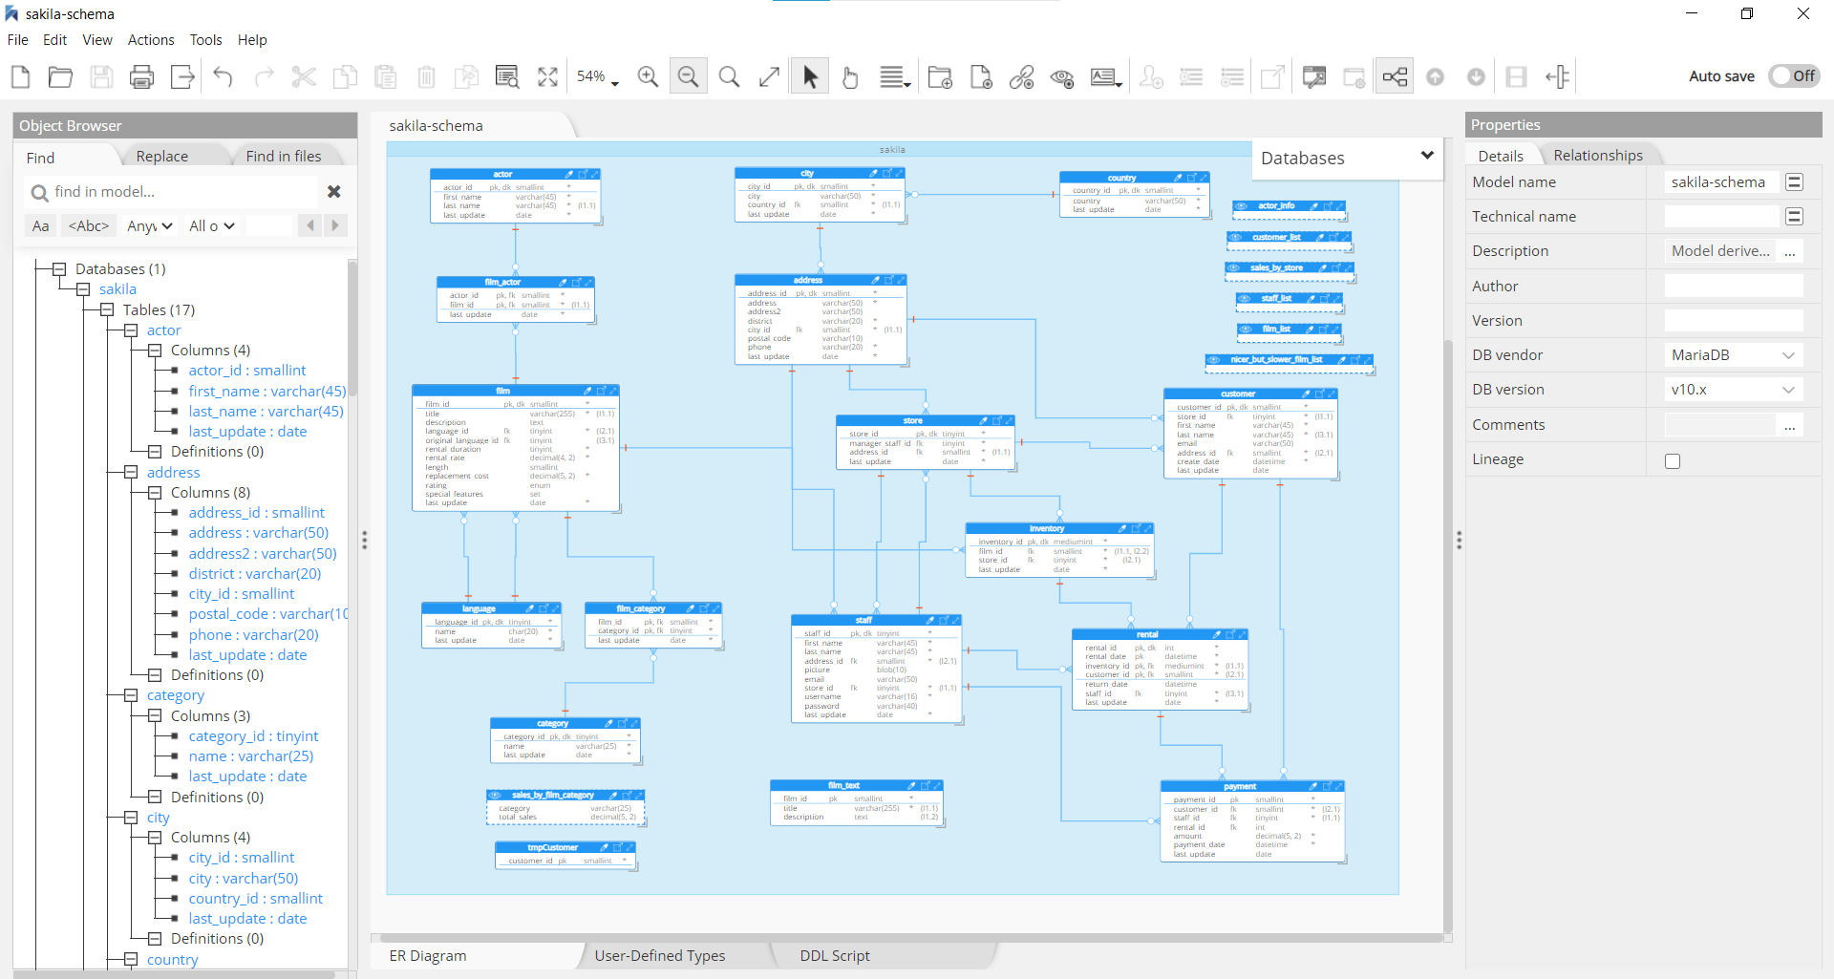Zoom out with the minus magnifier
1834x979 pixels.
[688, 76]
